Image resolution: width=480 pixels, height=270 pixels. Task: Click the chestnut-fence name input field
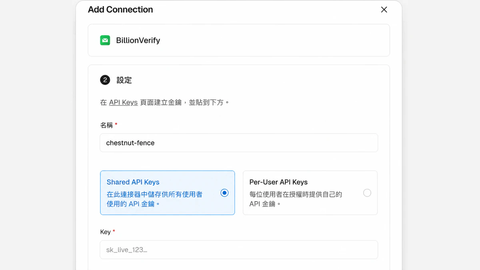click(239, 143)
